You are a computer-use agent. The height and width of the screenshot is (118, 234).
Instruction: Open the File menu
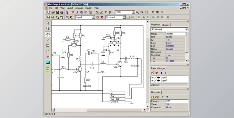pyautogui.click(x=51, y=8)
